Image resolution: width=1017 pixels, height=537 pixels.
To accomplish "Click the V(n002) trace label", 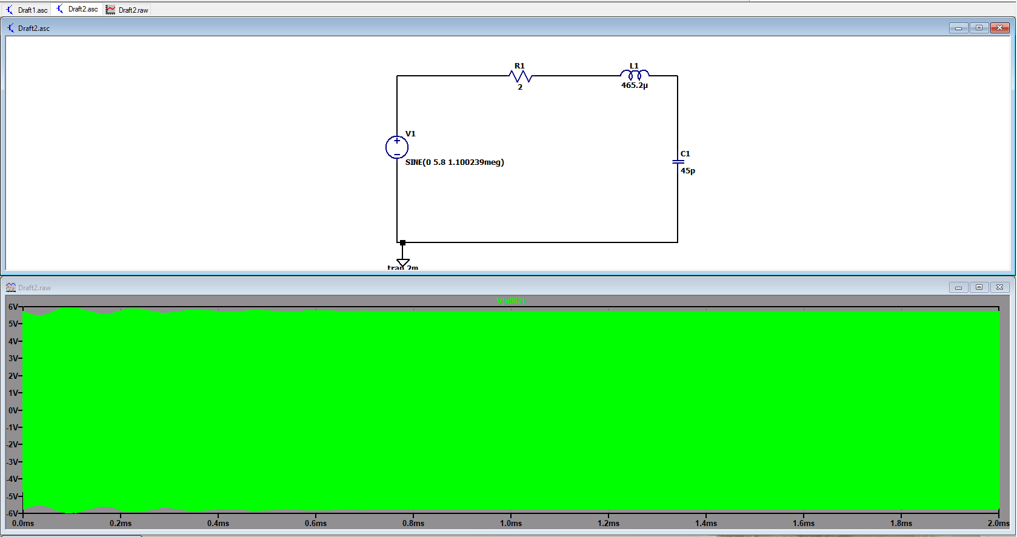I will 511,301.
